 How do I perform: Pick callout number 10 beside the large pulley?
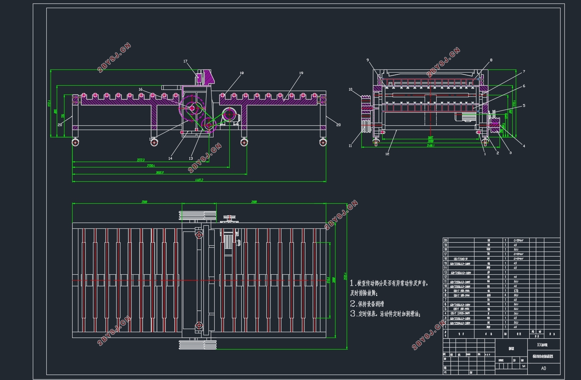[351, 90]
